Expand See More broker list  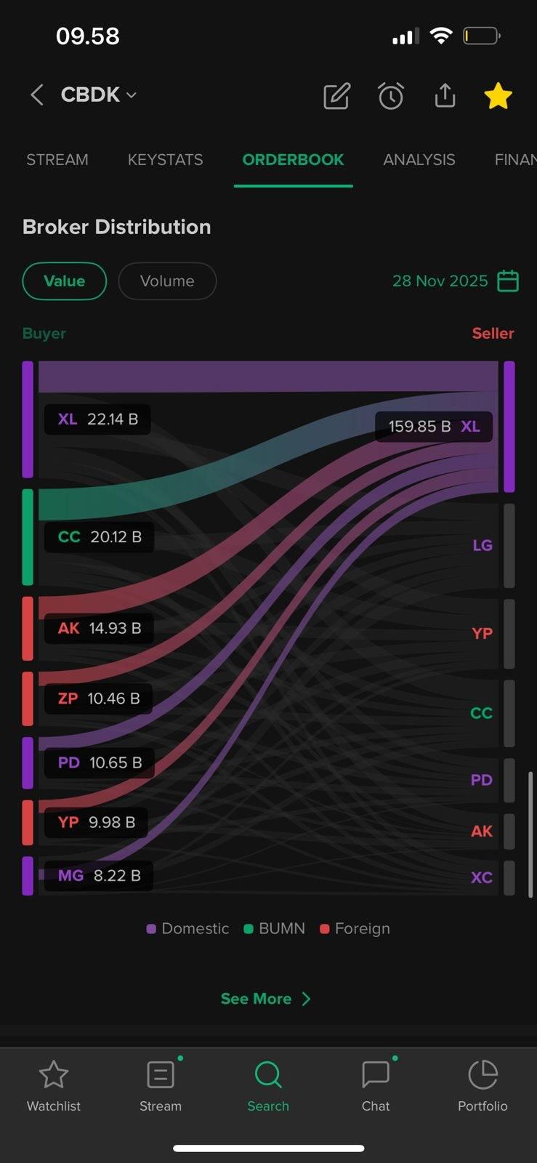[x=266, y=999]
